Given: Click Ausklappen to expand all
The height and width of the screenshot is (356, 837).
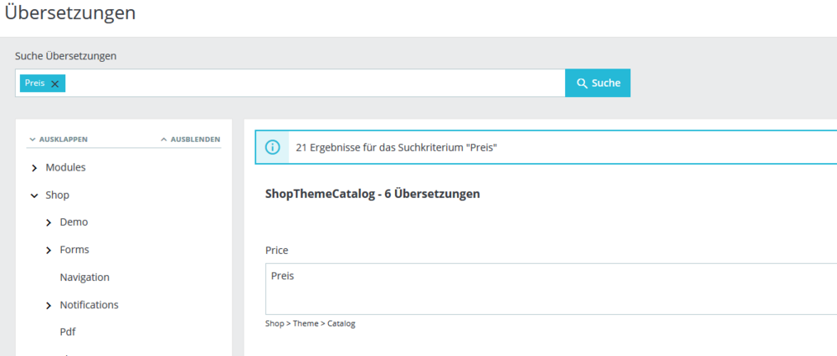Looking at the screenshot, I should tap(58, 140).
